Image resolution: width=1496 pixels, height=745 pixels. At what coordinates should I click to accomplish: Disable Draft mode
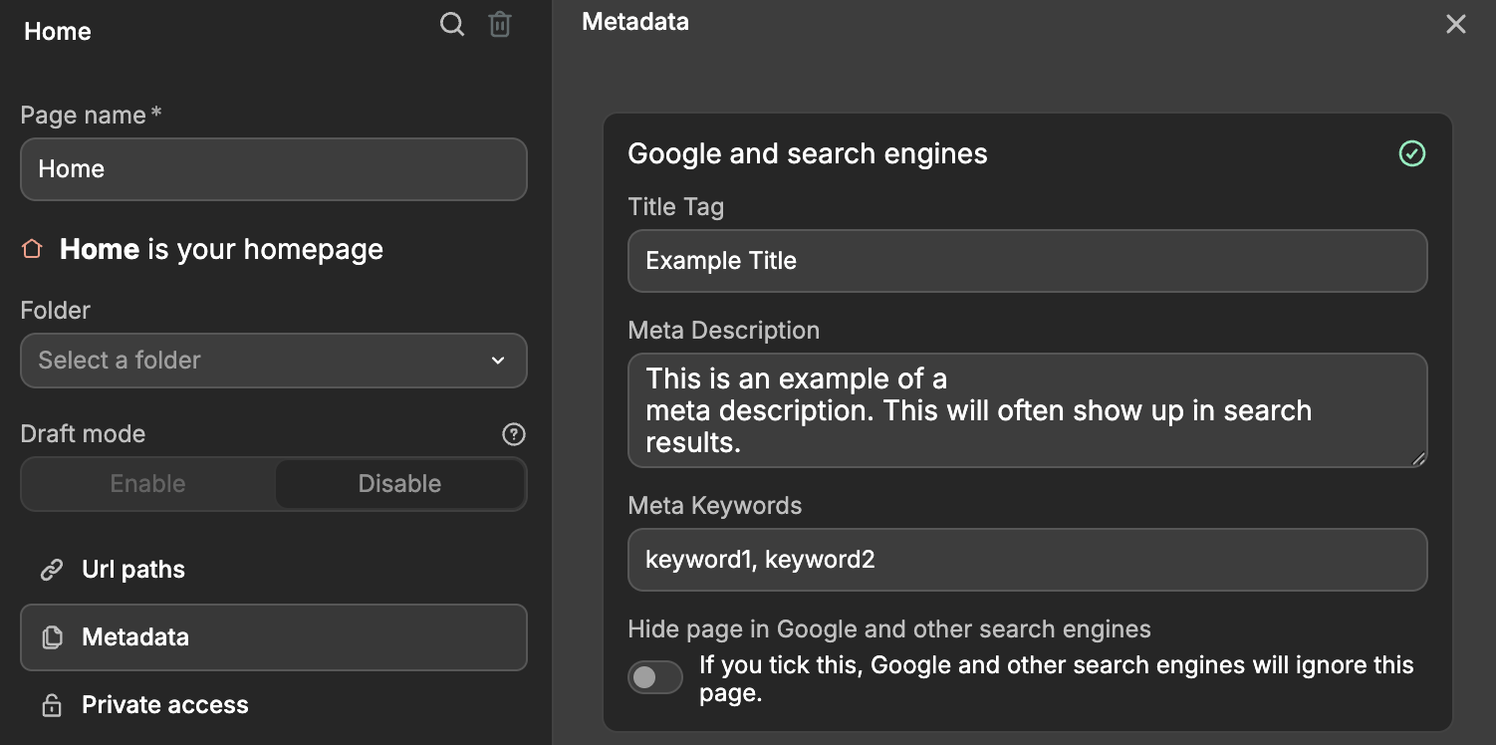(399, 484)
